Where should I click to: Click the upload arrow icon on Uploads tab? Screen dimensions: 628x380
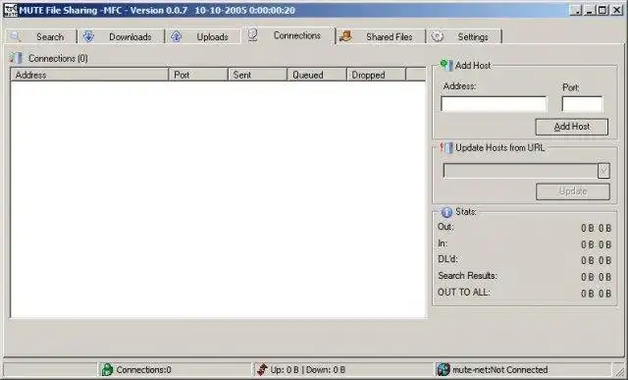tap(177, 37)
